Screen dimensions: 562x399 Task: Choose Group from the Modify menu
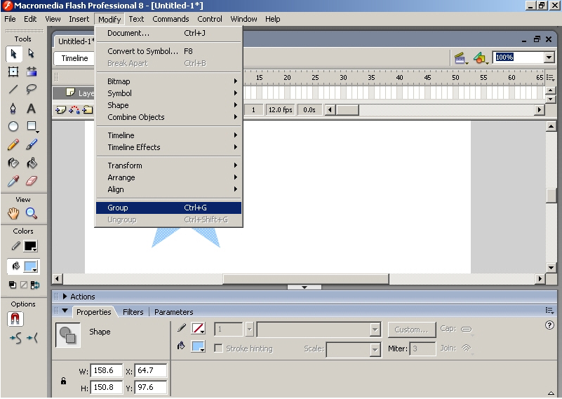pyautogui.click(x=169, y=208)
